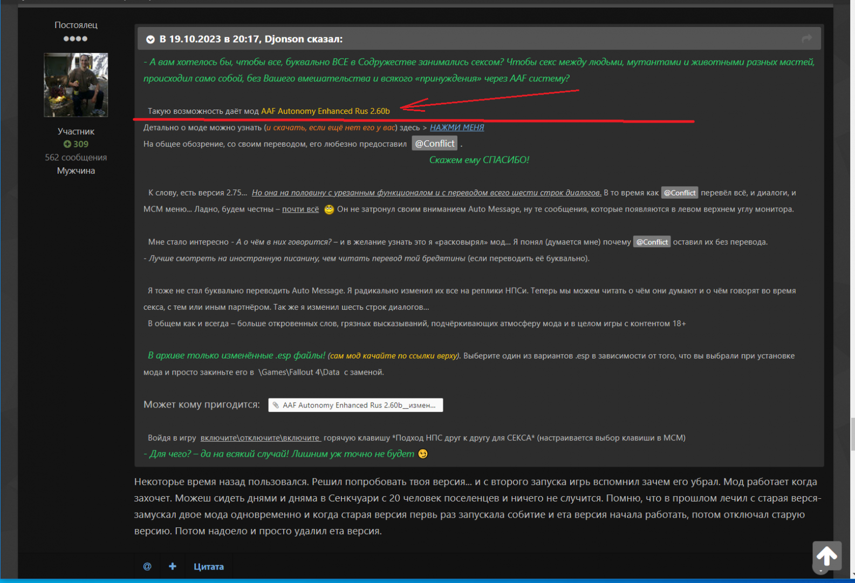Click the @ mention button below post
Screen dimensions: 855x583
click(147, 566)
